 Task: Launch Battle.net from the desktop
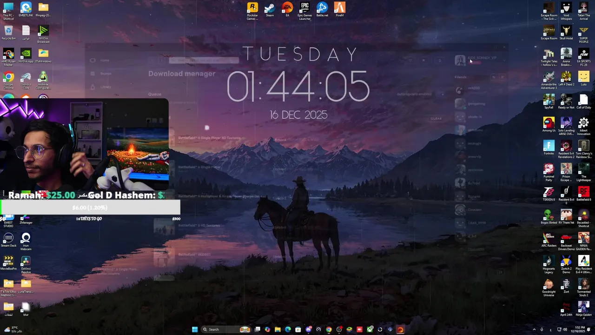[x=322, y=10]
